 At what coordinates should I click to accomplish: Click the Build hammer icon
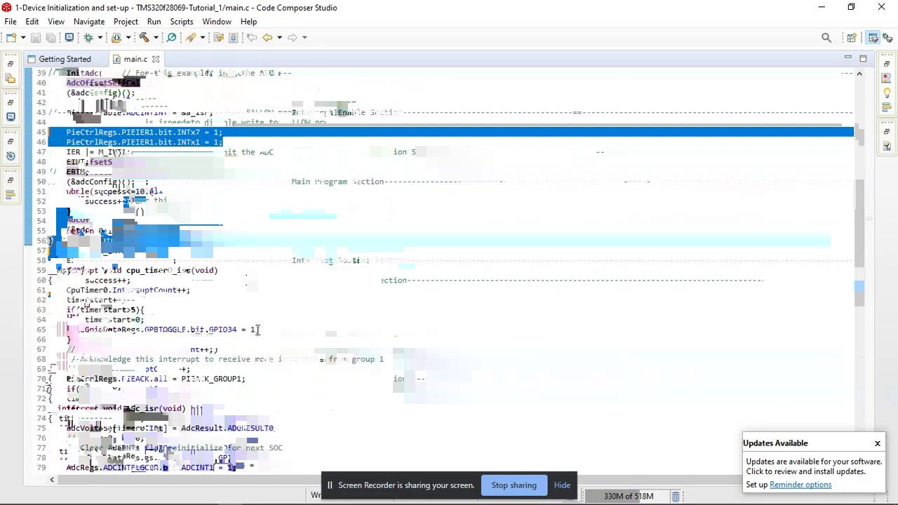pos(145,37)
